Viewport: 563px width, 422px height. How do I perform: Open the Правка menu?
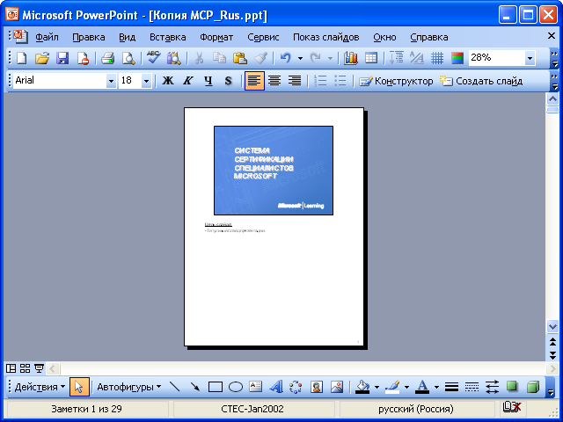[x=89, y=37]
